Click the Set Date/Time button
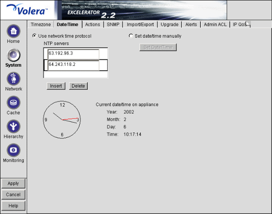The width and height of the screenshot is (272, 214). [158, 47]
